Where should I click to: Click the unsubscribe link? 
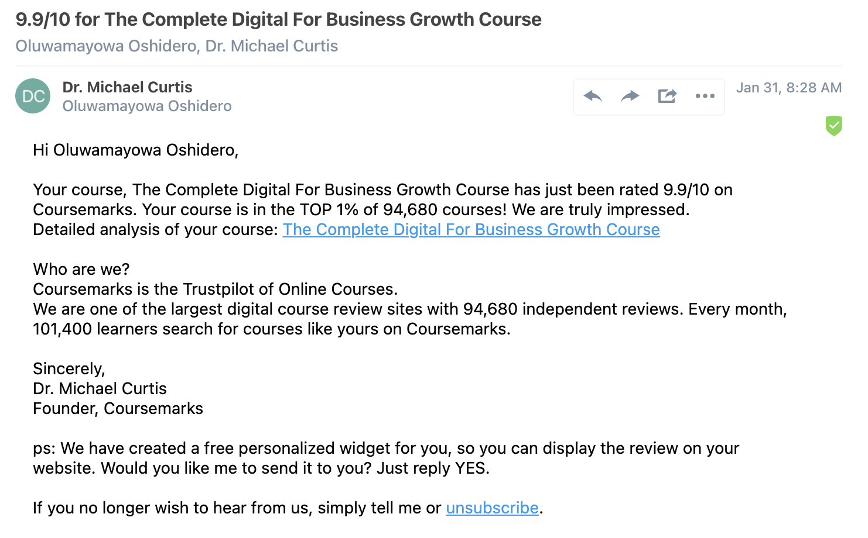click(x=492, y=508)
